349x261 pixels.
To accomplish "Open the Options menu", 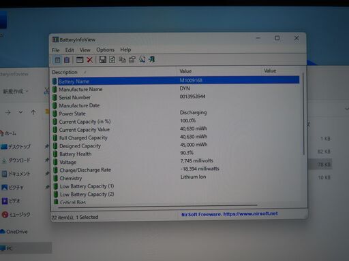I will (x=105, y=50).
